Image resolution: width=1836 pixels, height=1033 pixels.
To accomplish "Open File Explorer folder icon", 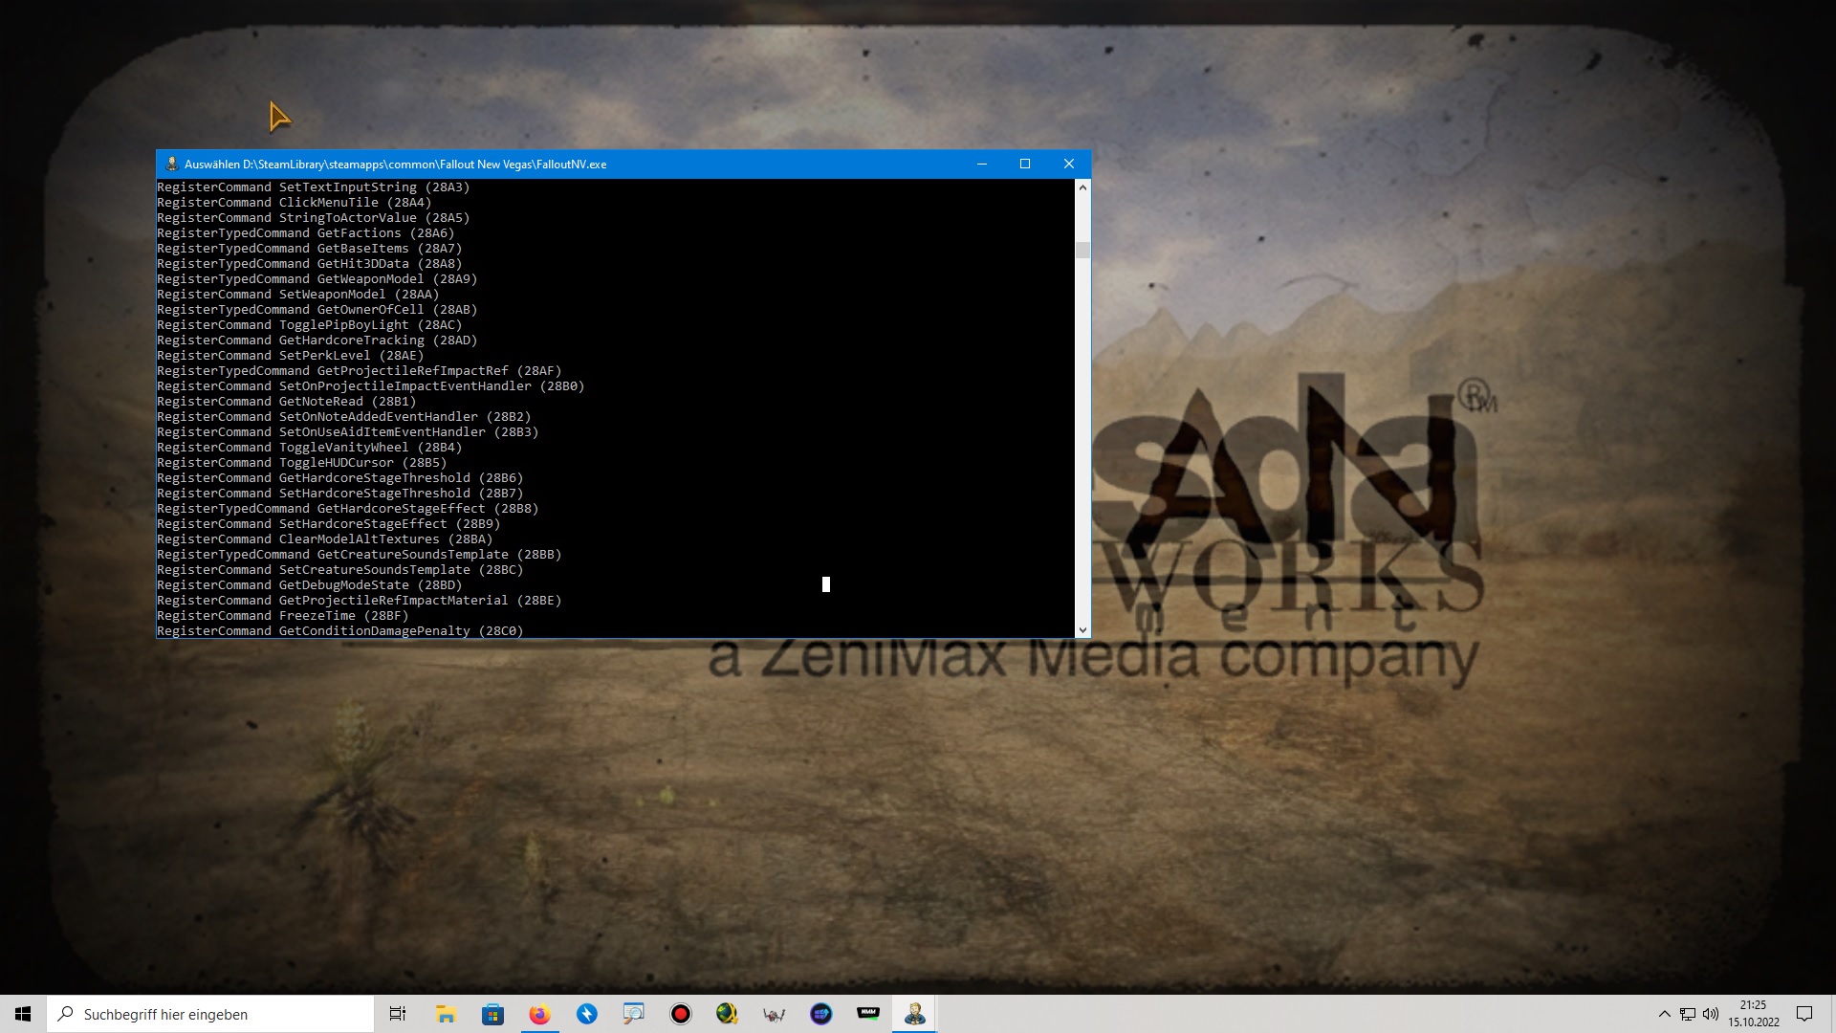I will 446,1014.
